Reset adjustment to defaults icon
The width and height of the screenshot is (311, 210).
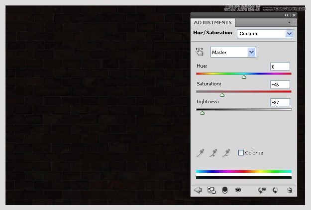pyautogui.click(x=275, y=191)
